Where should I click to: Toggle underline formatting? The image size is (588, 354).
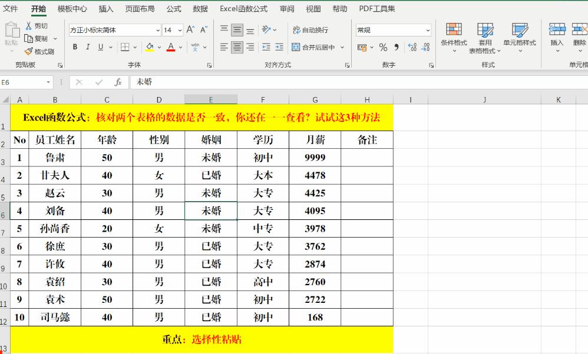pos(100,46)
